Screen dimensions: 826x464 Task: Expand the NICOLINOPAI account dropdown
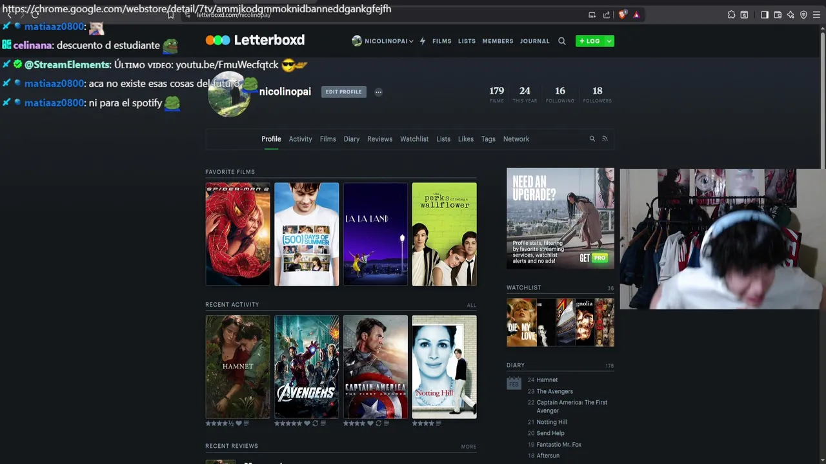383,41
